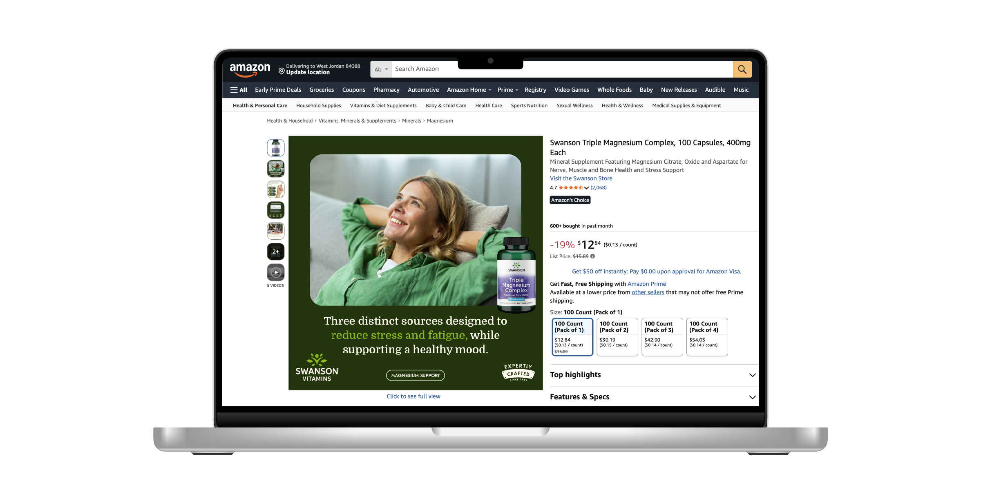Click Health & Household breadcrumb
Viewport: 981px width, 490px height.
[290, 121]
